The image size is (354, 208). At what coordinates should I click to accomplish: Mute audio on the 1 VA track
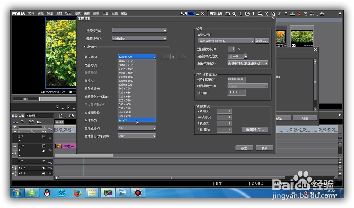point(44,151)
